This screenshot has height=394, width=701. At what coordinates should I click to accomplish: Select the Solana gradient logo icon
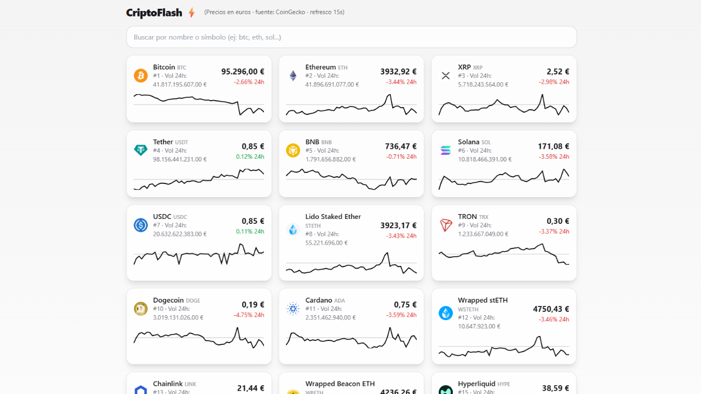click(x=446, y=150)
